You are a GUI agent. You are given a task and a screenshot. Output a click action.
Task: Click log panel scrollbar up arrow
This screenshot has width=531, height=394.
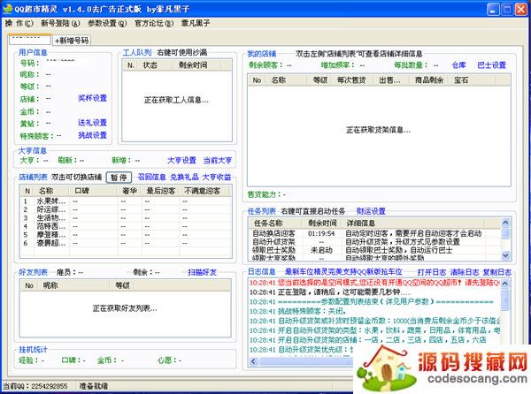505,284
